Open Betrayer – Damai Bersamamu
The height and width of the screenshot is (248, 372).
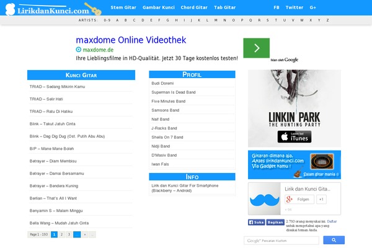56,174
